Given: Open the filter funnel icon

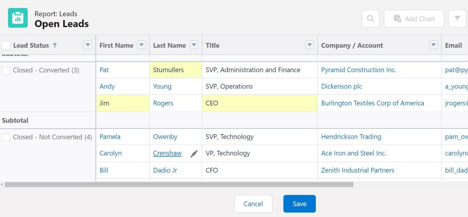Looking at the screenshot, I should pos(457,19).
